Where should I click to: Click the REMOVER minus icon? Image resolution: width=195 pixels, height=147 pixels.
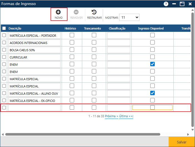tap(76, 12)
